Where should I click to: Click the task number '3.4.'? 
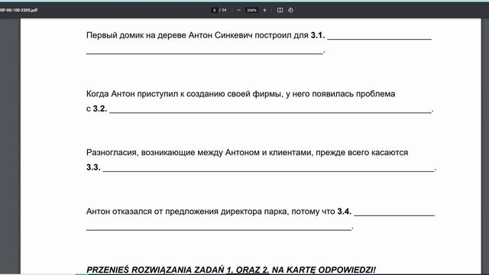coord(345,212)
